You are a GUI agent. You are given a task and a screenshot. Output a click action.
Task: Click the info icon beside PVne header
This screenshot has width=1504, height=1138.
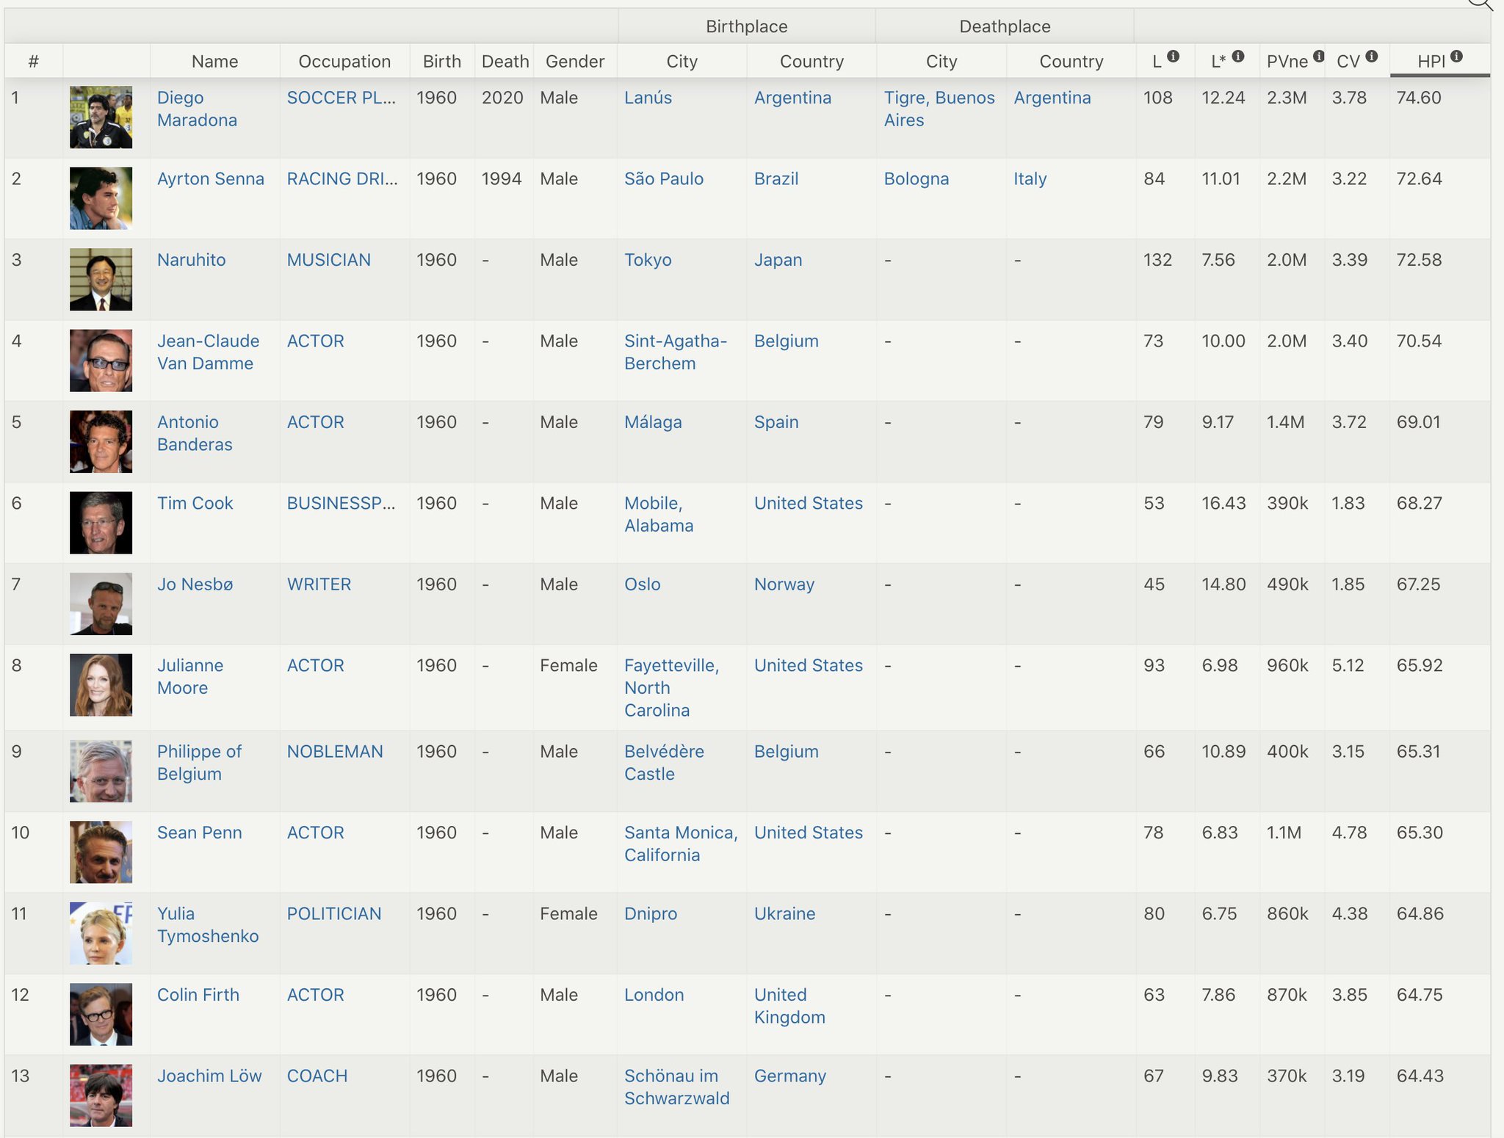1319,57
